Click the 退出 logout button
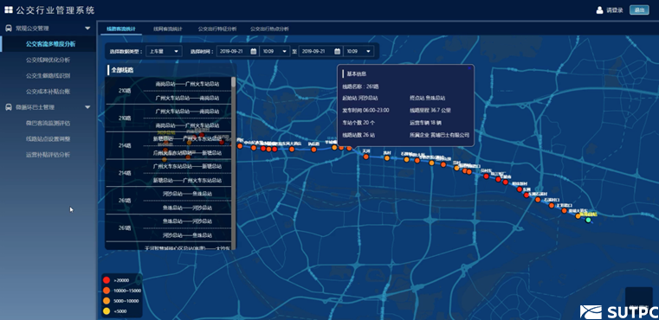The image size is (659, 320). coord(639,10)
